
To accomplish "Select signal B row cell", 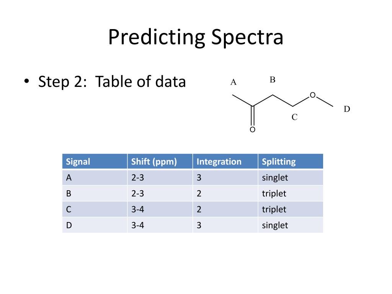I will (95, 193).
